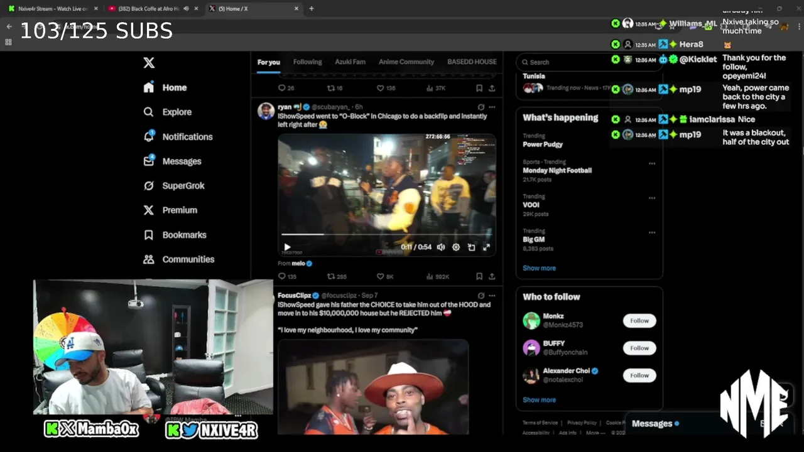Image resolution: width=804 pixels, height=452 pixels.
Task: Switch to the Anime Community tab
Action: (406, 62)
